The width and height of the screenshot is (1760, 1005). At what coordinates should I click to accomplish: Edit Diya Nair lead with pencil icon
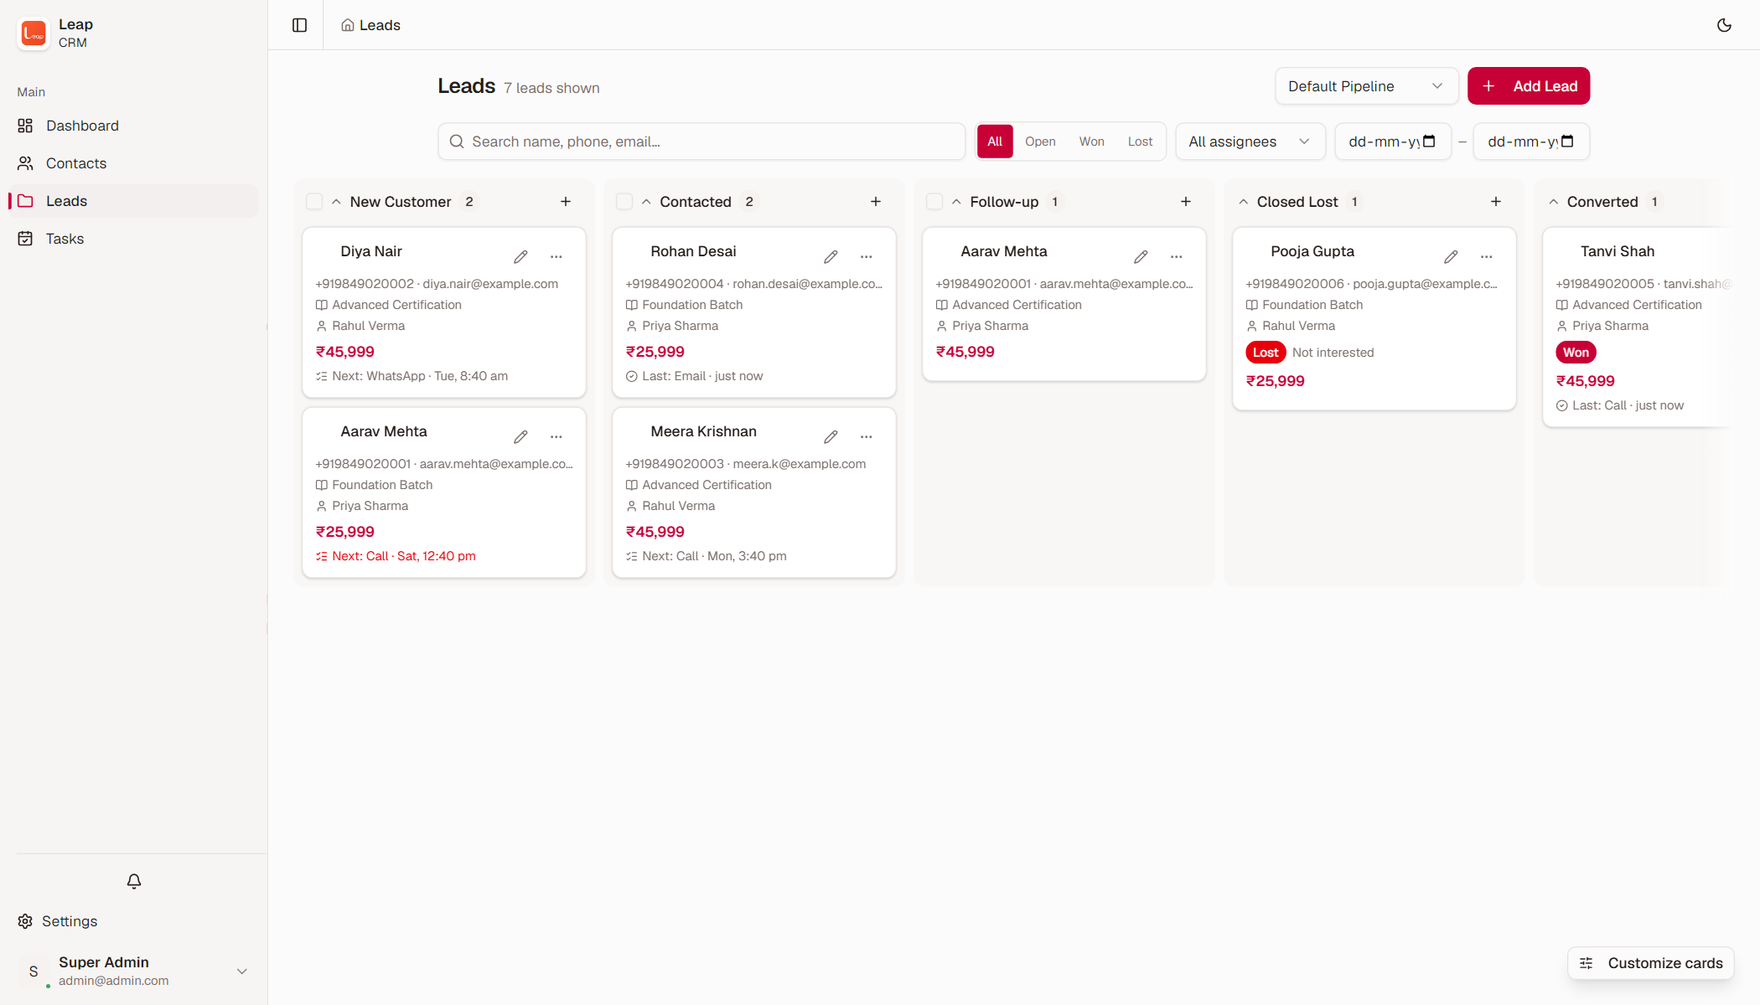coord(520,256)
